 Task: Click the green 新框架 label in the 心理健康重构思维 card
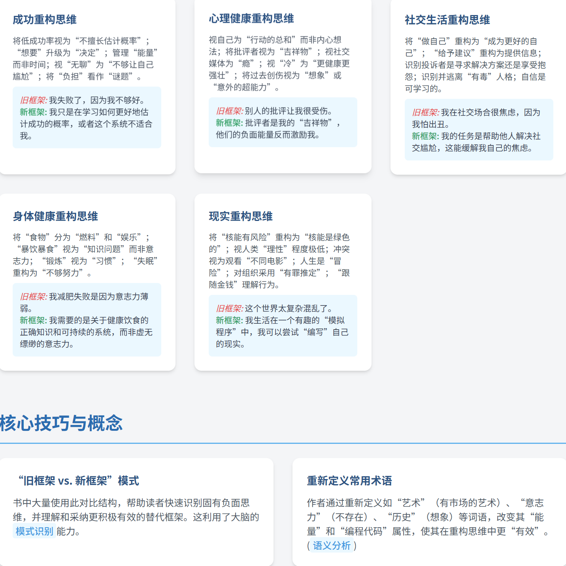229,123
